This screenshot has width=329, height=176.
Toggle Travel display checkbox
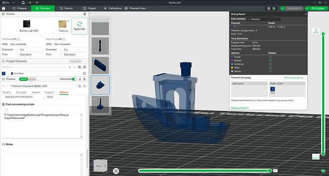tap(270, 57)
